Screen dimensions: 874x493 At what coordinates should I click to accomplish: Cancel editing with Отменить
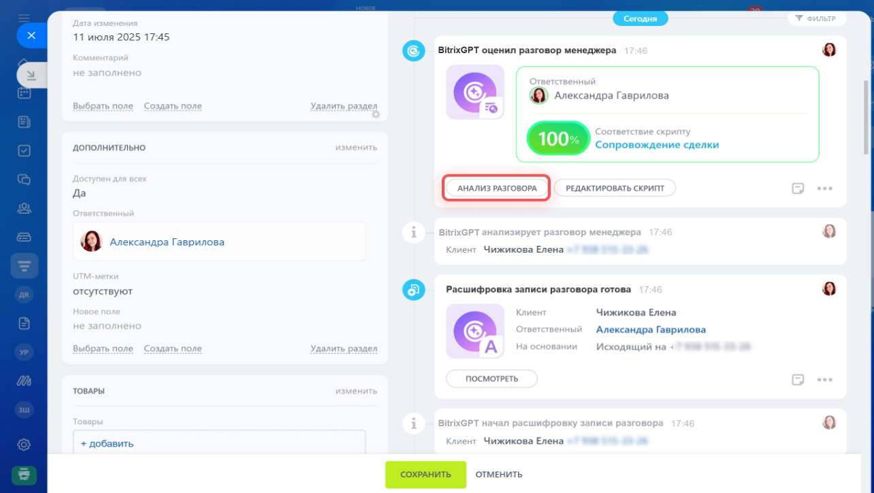(499, 475)
